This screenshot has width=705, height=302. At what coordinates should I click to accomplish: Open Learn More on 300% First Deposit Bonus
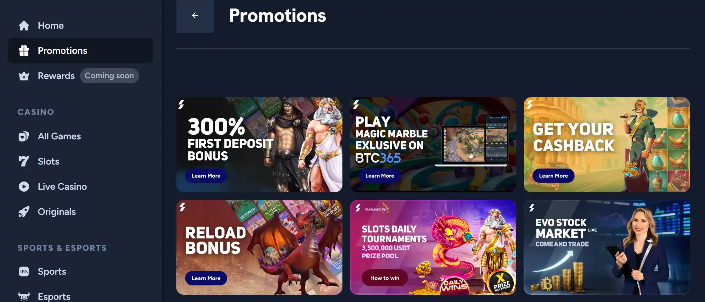pyautogui.click(x=206, y=176)
